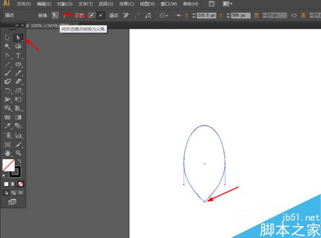
Task: Select the Line Segment tool
Action: (x=8, y=64)
